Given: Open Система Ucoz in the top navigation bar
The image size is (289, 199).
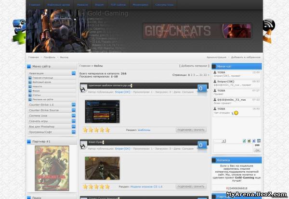Looking at the screenshot, I should coord(164,5).
